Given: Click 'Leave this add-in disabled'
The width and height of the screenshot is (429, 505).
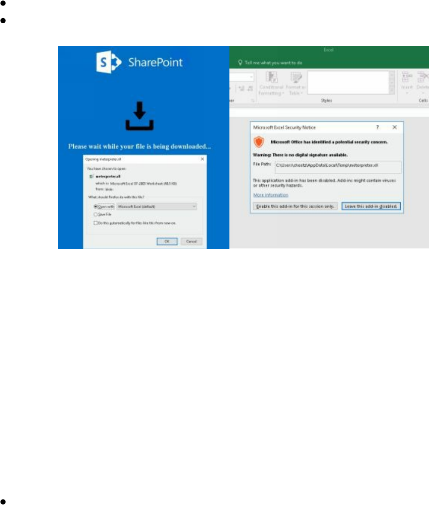Looking at the screenshot, I should pos(371,206).
